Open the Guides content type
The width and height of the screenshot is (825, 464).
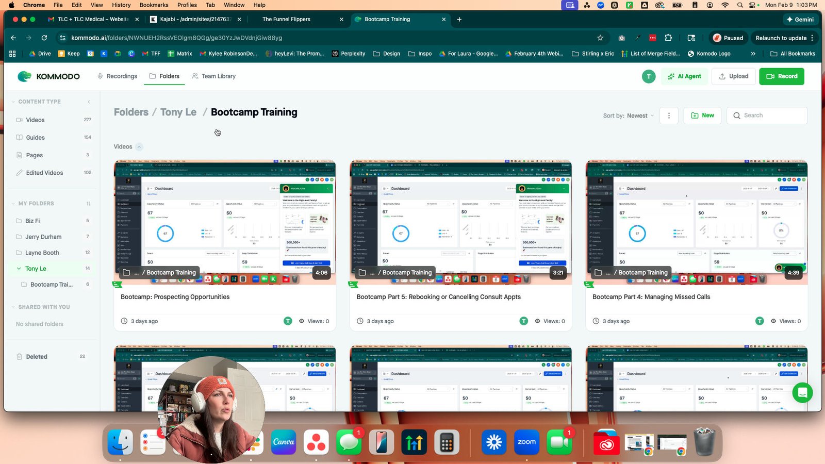point(53,138)
